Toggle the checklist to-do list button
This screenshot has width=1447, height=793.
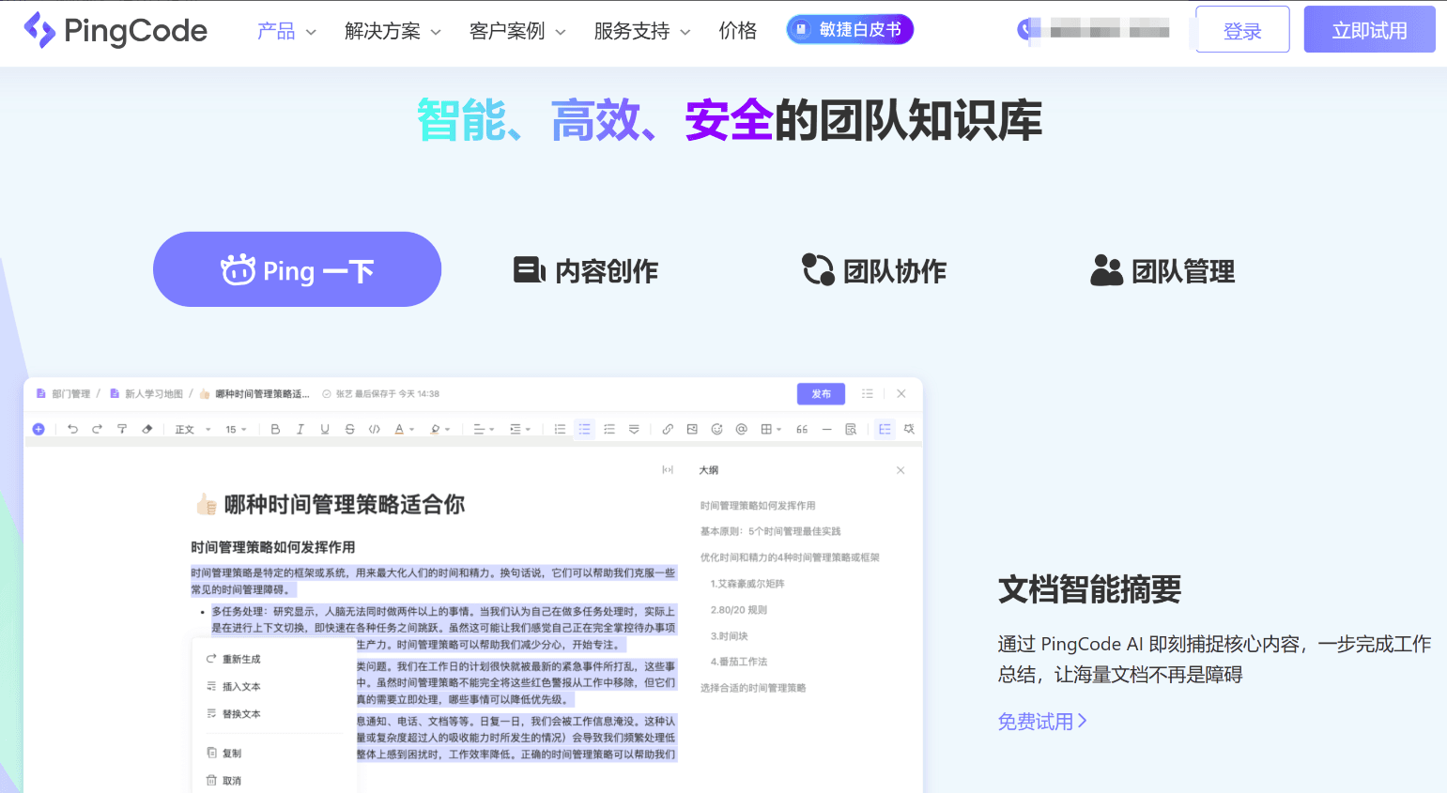(x=609, y=429)
